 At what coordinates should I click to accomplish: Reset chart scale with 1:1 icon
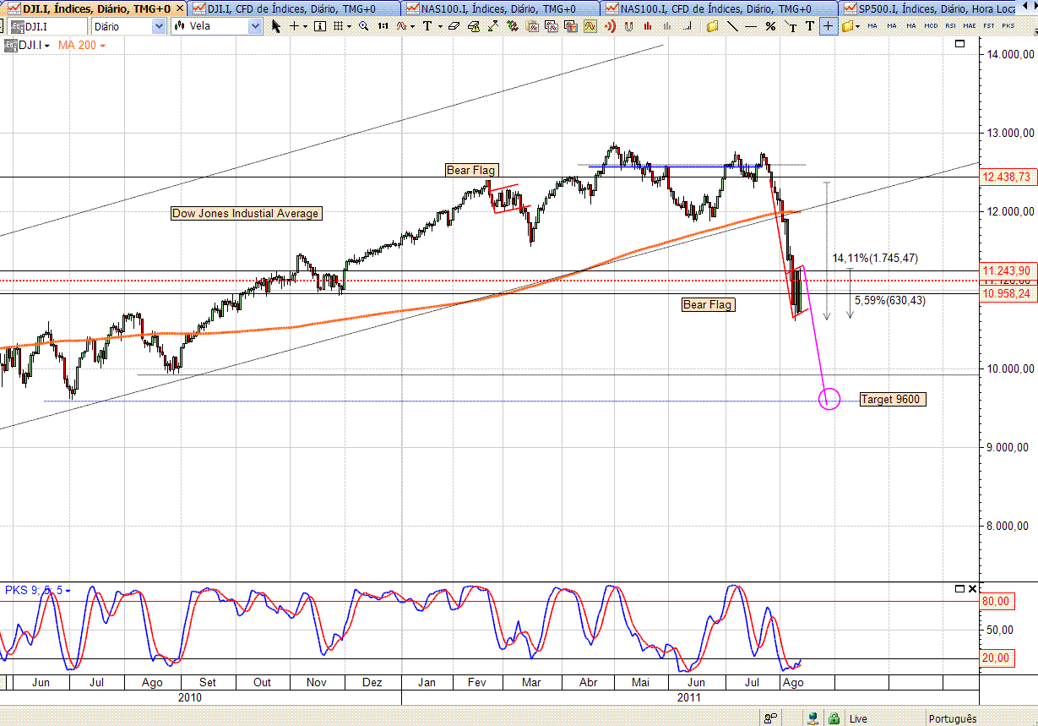coord(383,26)
